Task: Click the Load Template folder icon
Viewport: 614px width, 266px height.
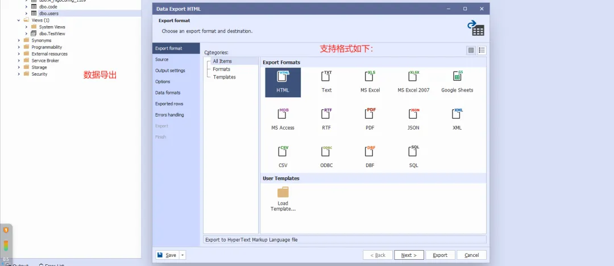Action: (283, 192)
